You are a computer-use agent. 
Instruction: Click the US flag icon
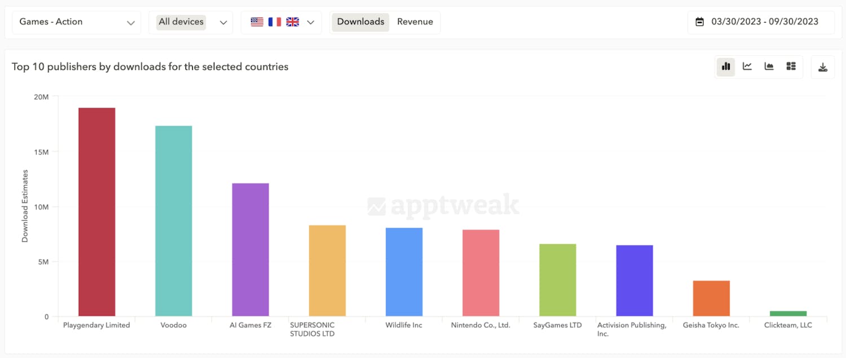pyautogui.click(x=257, y=21)
